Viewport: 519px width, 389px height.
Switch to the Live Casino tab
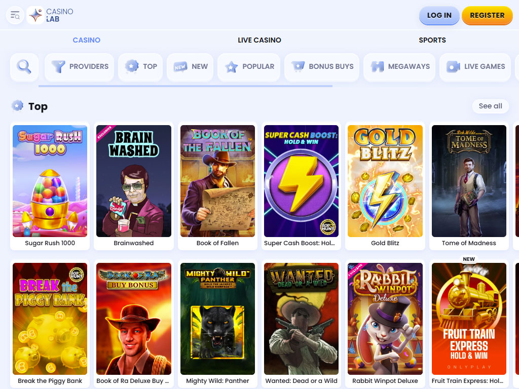(259, 40)
